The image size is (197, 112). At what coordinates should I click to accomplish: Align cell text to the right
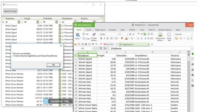145,38
